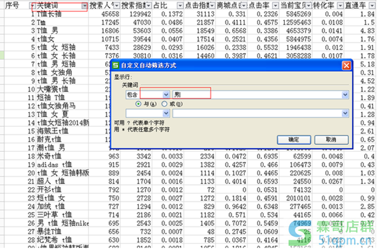Expand the first filter value dropdown arrow

(x=345, y=95)
